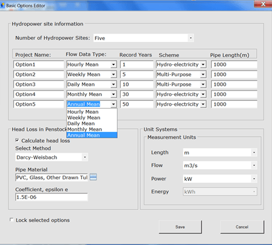Click the Option4 Pipe Length field
This screenshot has height=245, width=272.
tap(234, 94)
